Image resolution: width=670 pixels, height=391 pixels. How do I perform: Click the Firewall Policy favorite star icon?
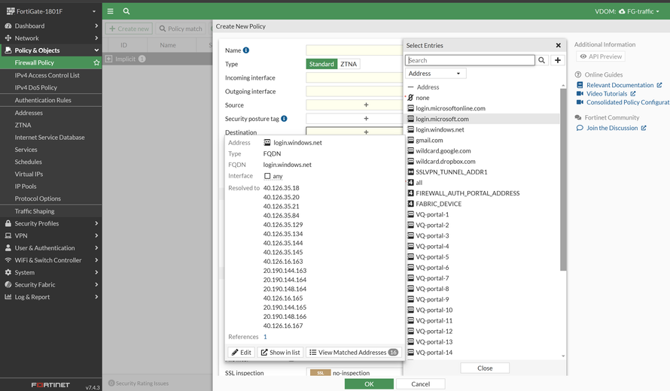coord(96,63)
